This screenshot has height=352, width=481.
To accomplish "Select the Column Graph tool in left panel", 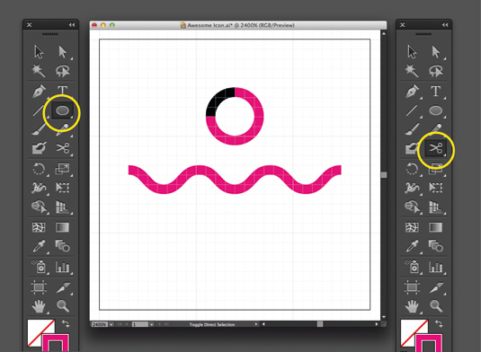I will (63, 267).
